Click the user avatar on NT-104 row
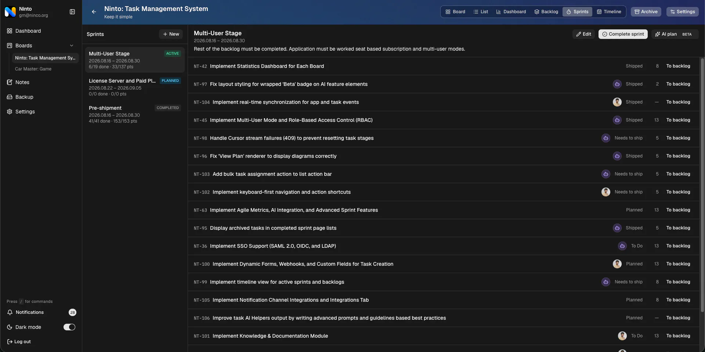Image resolution: width=705 pixels, height=352 pixels. pos(617,102)
